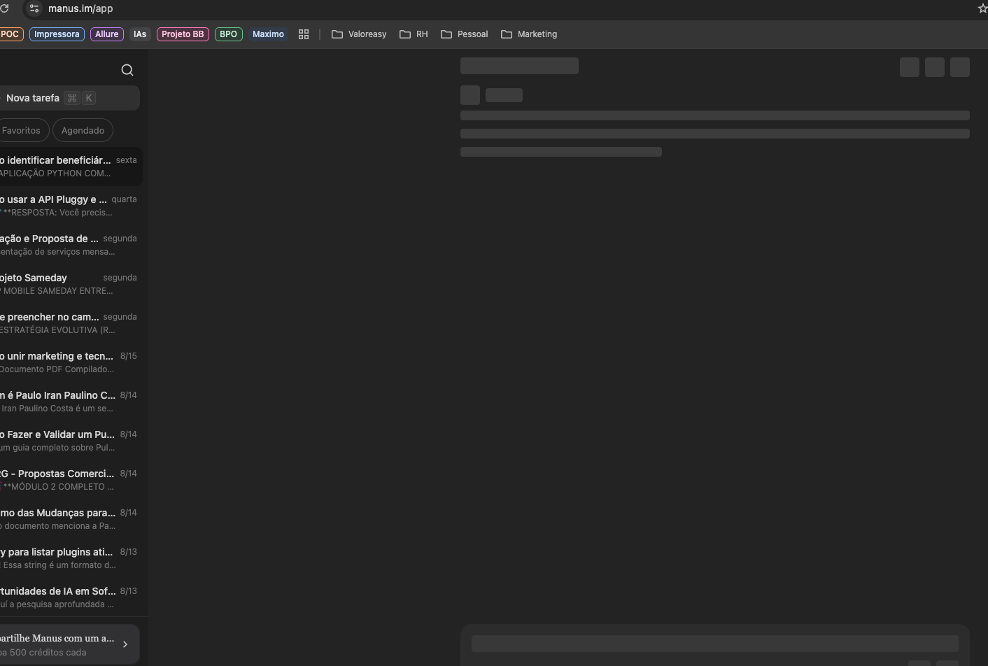Open the Valoreasy bookmarks folder

tap(359, 34)
